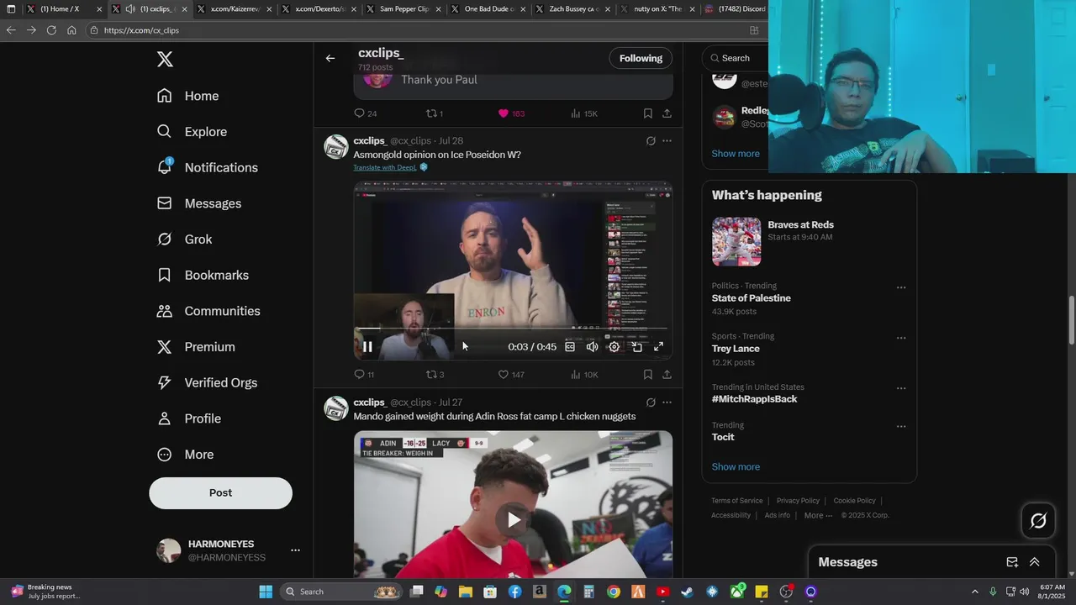Viewport: 1076px width, 605px height.
Task: Unlike the post with 163 likes
Action: coord(504,113)
